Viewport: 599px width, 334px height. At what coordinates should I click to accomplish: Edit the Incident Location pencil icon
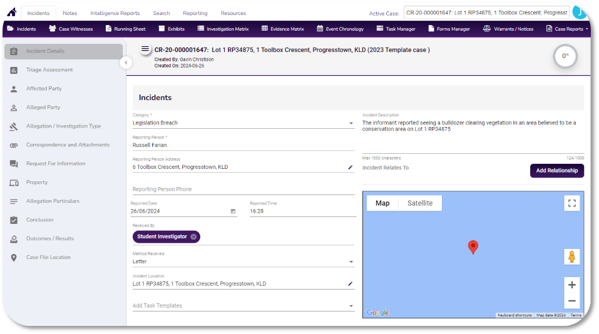pyautogui.click(x=351, y=284)
